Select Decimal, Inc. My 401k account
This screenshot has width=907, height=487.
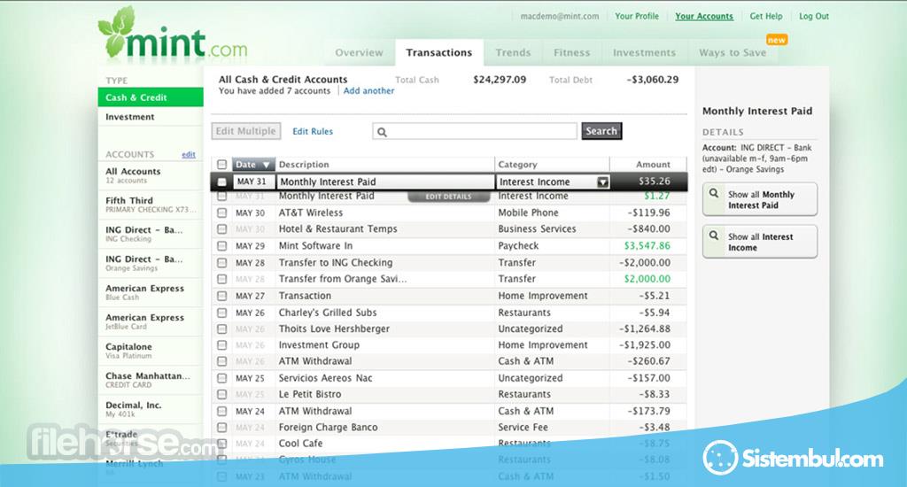click(151, 409)
